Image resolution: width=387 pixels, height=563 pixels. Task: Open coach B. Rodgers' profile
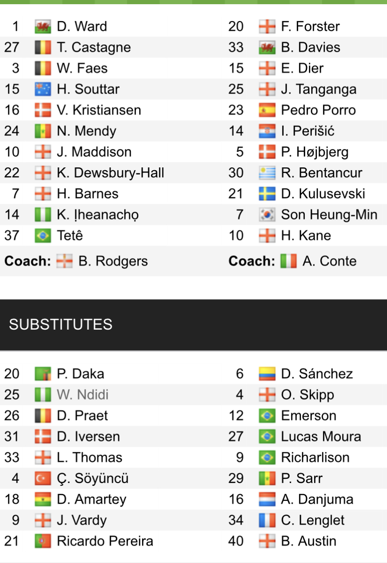(x=113, y=261)
